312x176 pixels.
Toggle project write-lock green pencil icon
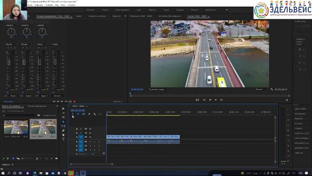3,158
